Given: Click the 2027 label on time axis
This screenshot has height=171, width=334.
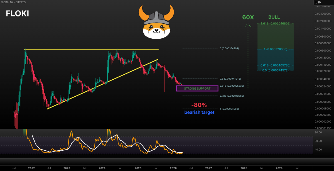Looking at the screenshot, I should (208, 168).
